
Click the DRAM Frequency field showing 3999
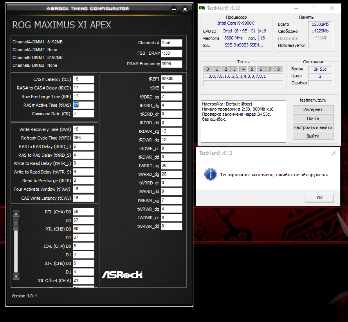point(171,64)
